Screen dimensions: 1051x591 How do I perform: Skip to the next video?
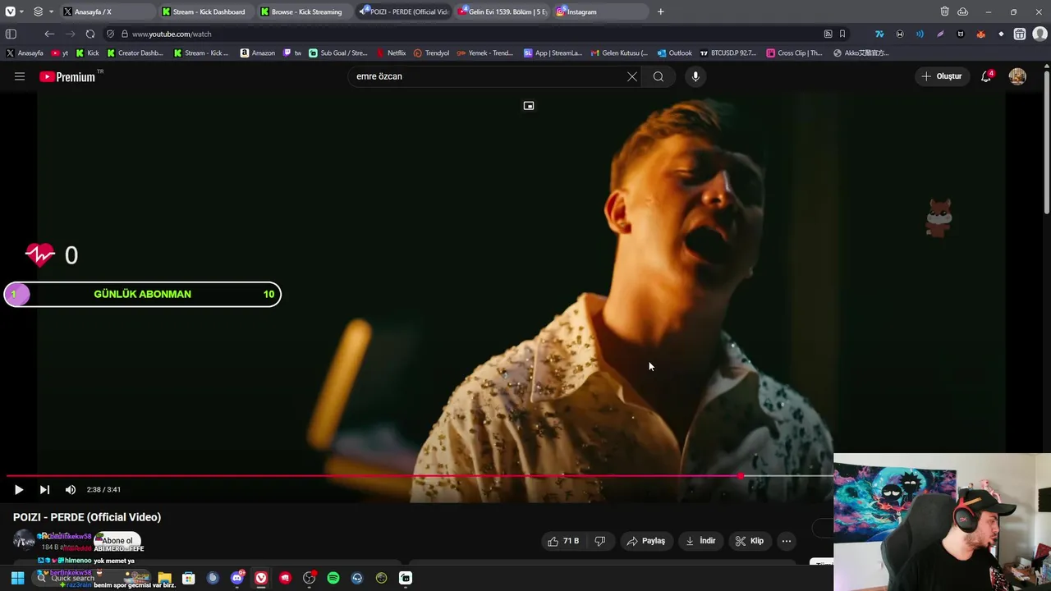[44, 489]
